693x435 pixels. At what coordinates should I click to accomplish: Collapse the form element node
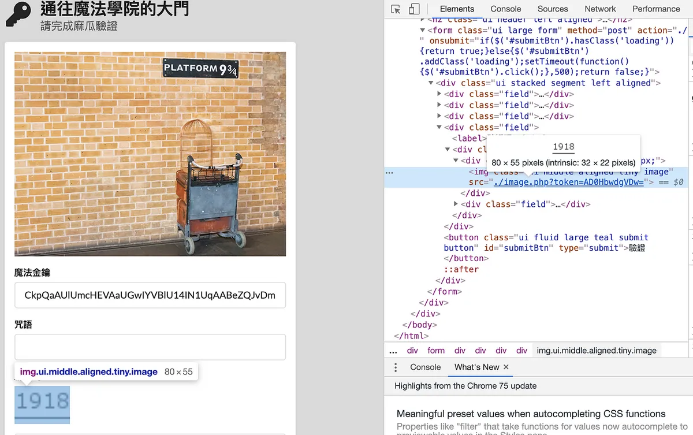423,31
